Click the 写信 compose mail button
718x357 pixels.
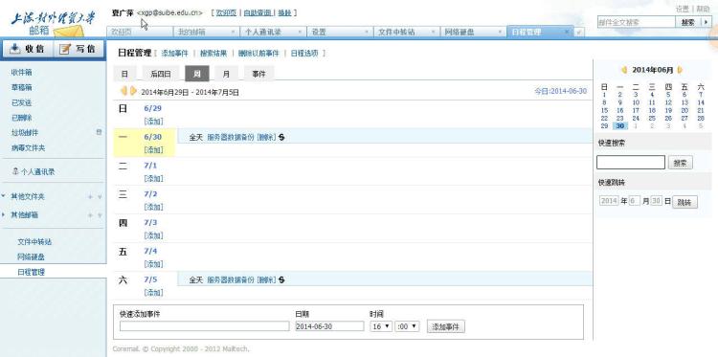click(79, 49)
